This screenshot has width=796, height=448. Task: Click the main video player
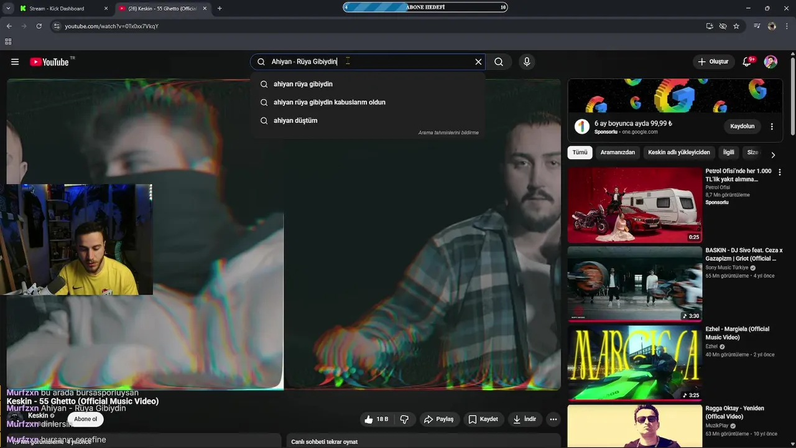pyautogui.click(x=284, y=235)
